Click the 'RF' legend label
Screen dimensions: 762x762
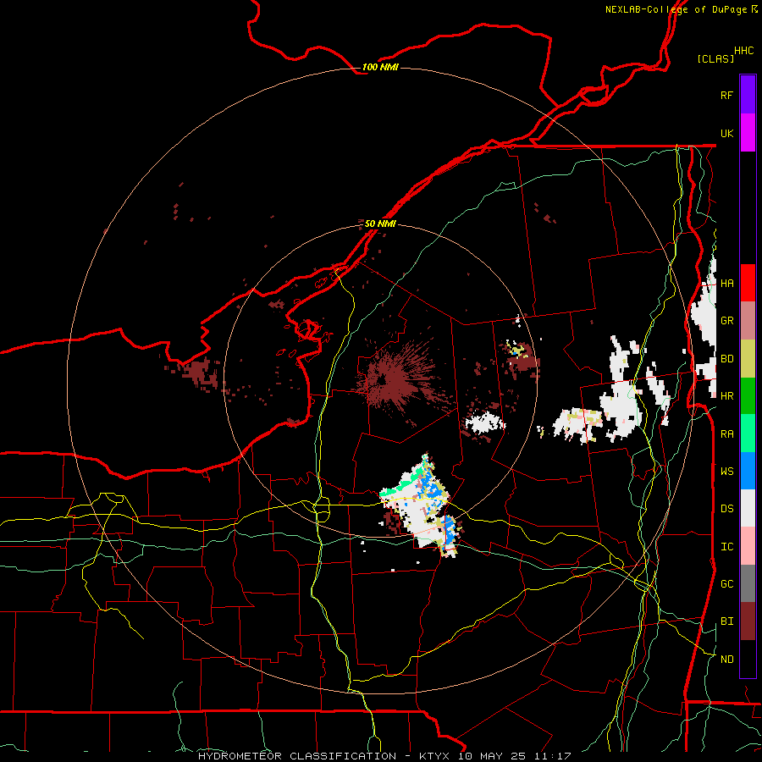point(726,95)
